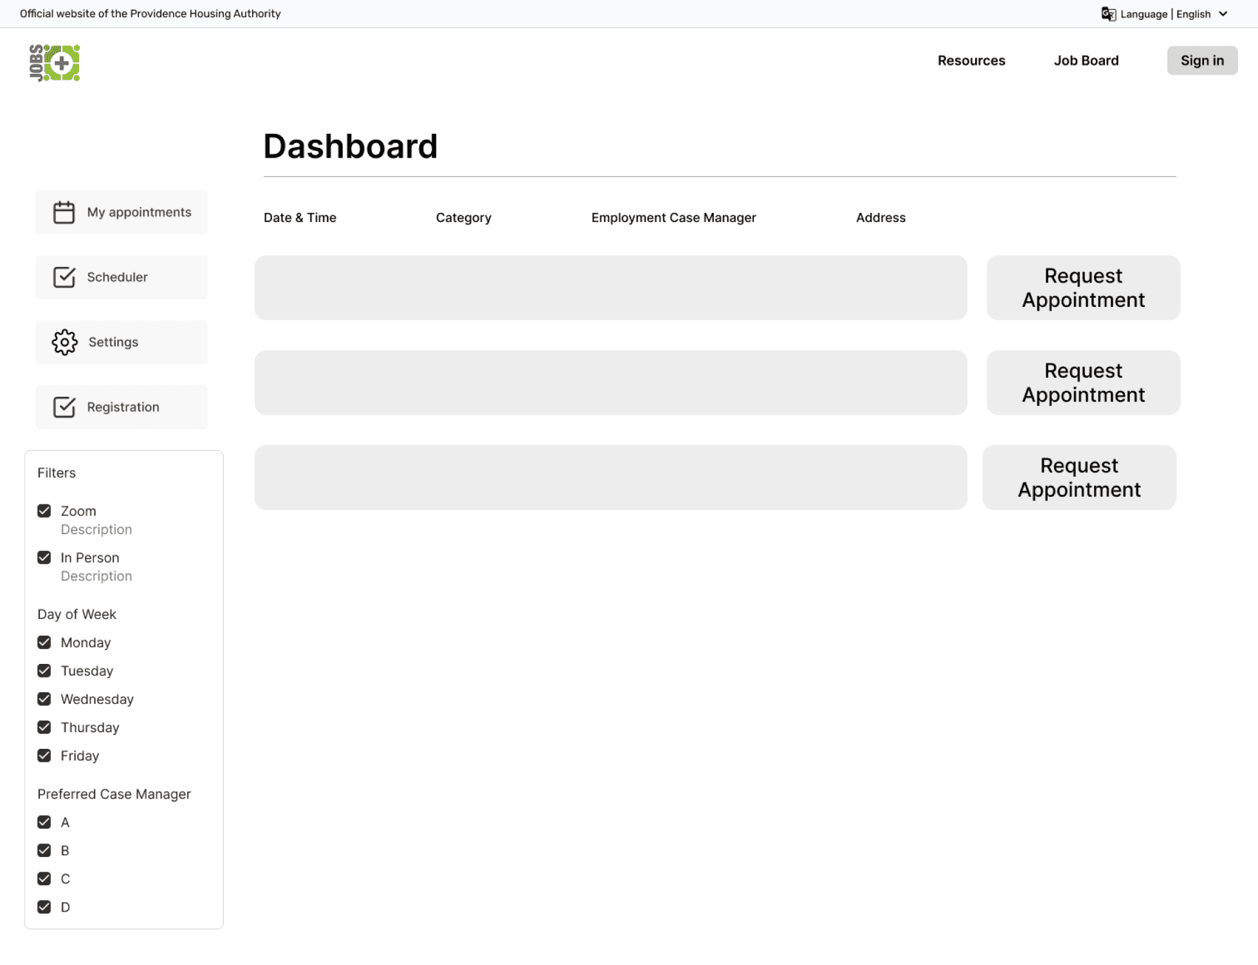The image size is (1258, 965).
Task: Sort by Date & Time column header
Action: [300, 217]
